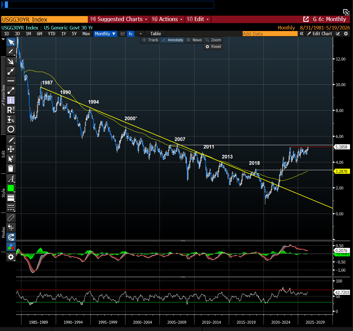Select the 5Y time range

pos(74,34)
